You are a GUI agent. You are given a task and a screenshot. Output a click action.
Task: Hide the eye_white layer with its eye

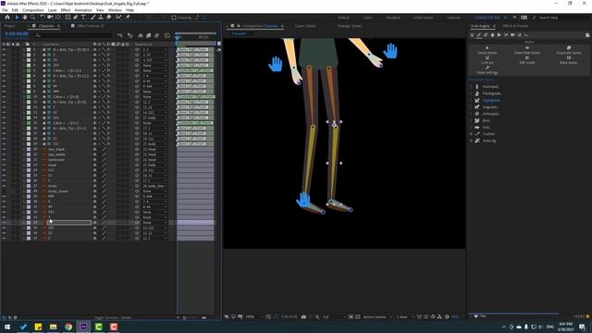4,154
